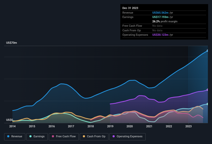Click the 26.2% profit margin text
Screen dimensions: 212x144
click(165, 21)
